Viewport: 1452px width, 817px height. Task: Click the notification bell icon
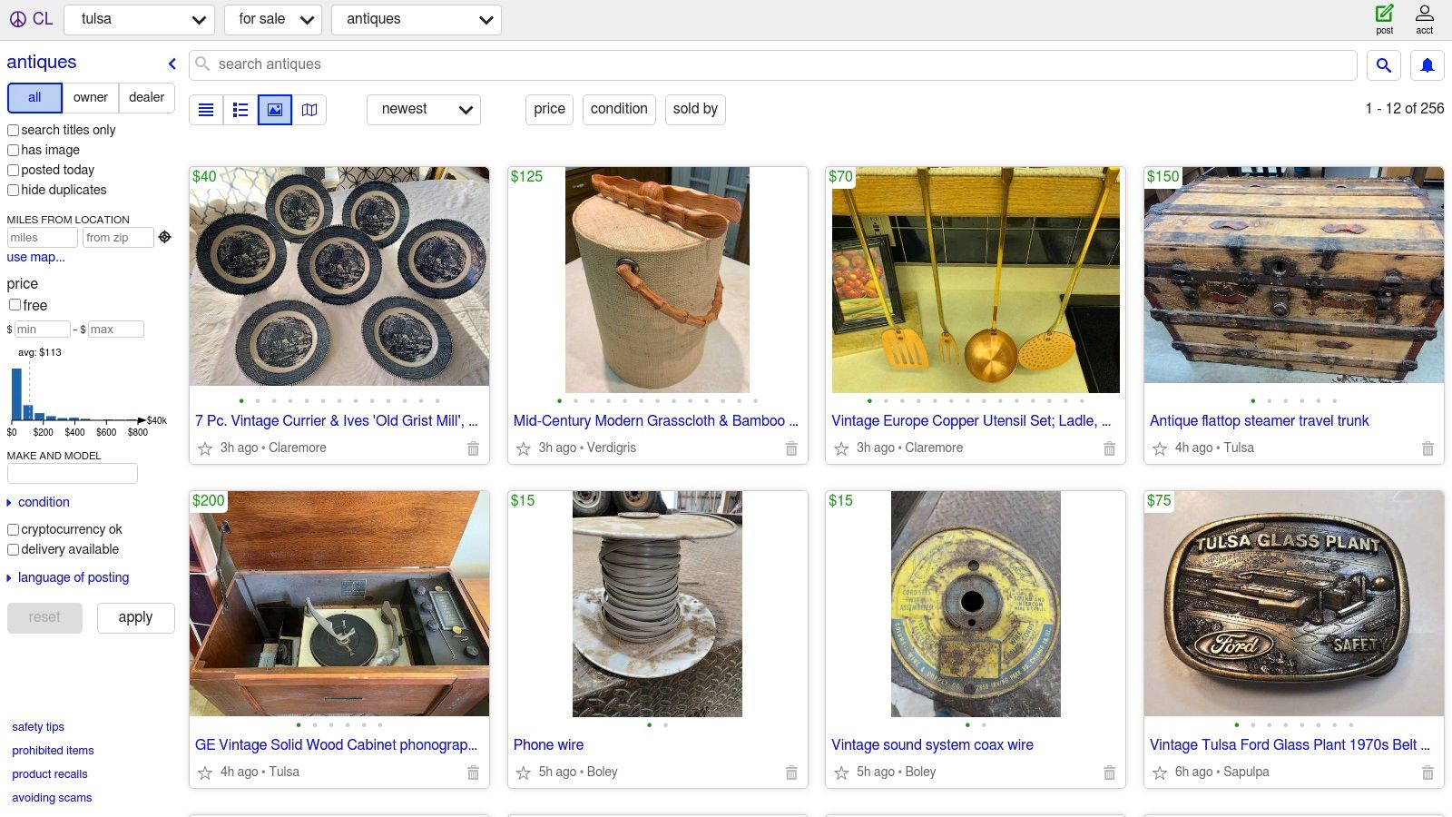pyautogui.click(x=1427, y=64)
